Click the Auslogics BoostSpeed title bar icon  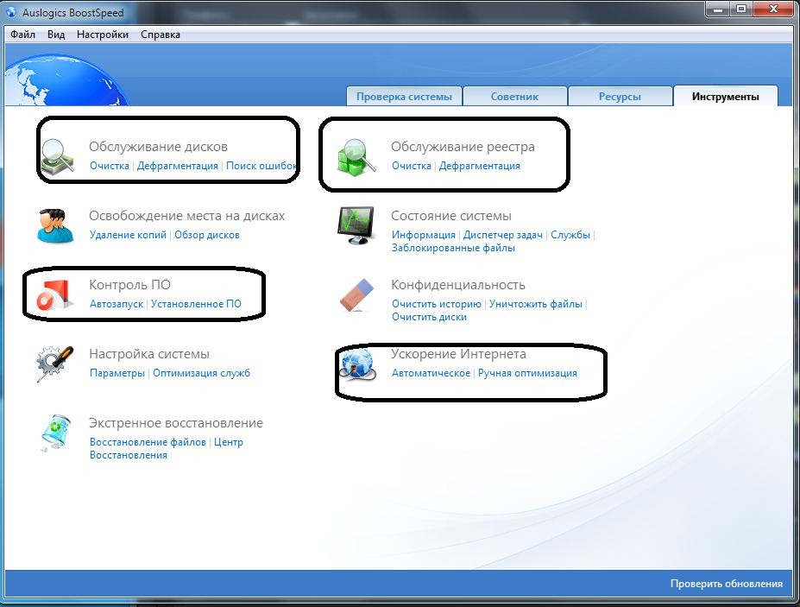point(12,12)
